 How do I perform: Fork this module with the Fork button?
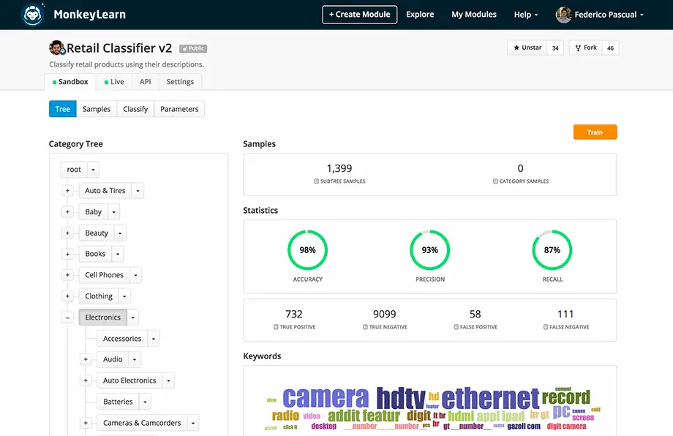[586, 48]
